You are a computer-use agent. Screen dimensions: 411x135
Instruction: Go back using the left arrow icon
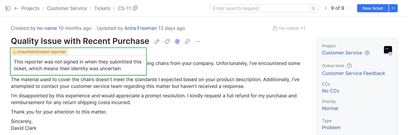click(x=16, y=8)
